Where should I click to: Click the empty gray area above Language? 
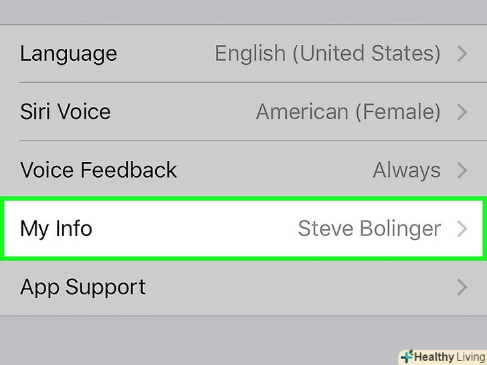click(243, 12)
